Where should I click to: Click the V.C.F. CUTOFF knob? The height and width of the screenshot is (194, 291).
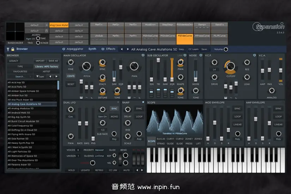click(230, 66)
